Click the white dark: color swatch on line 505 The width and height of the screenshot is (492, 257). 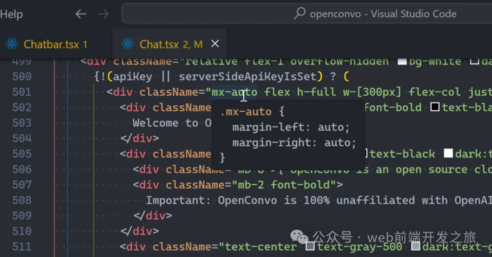click(448, 153)
